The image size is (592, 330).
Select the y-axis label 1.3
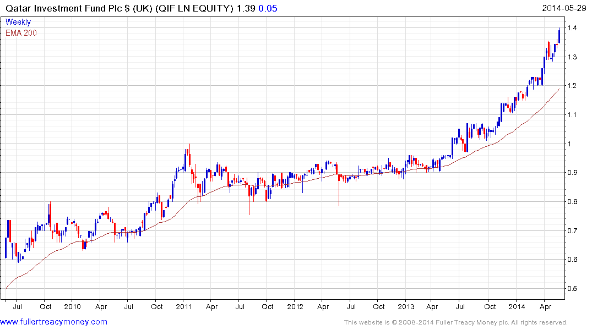pos(572,57)
